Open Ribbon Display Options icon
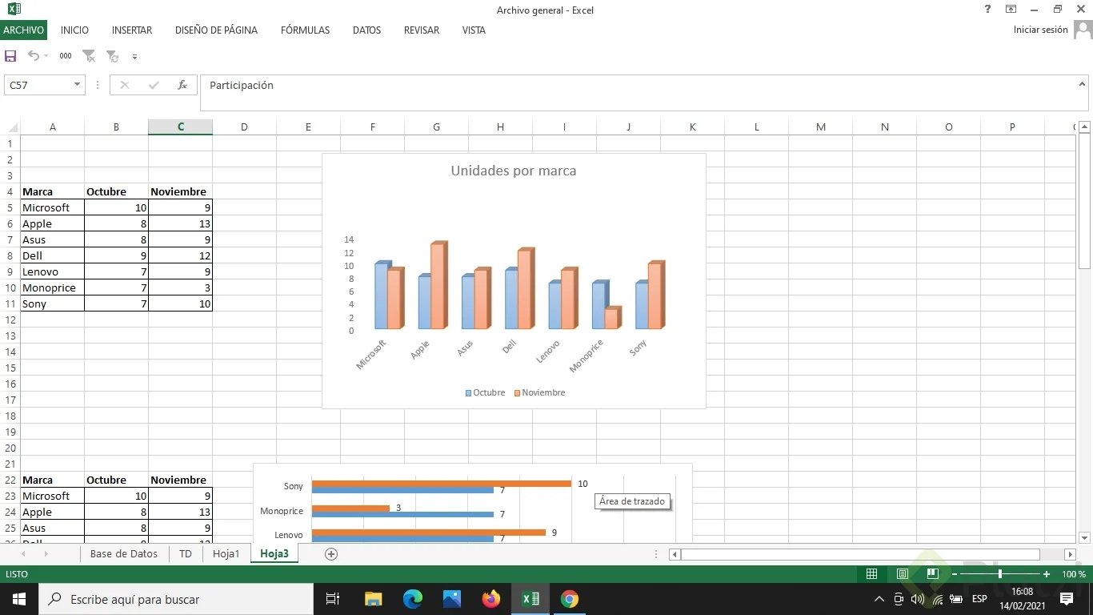 tap(1011, 9)
